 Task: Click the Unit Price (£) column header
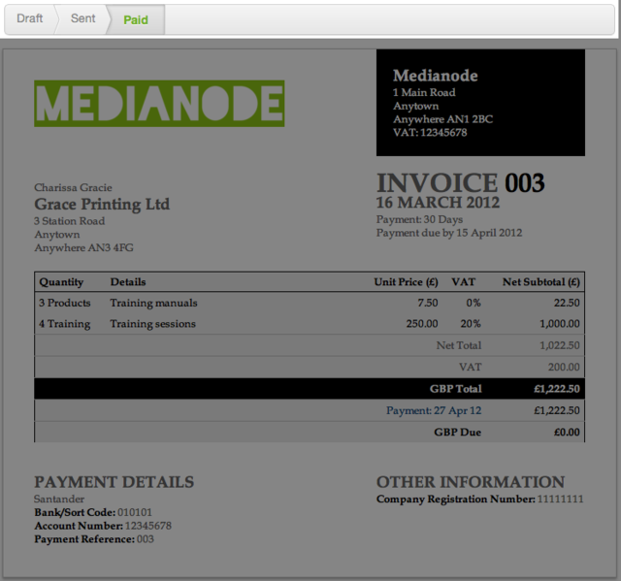click(406, 282)
